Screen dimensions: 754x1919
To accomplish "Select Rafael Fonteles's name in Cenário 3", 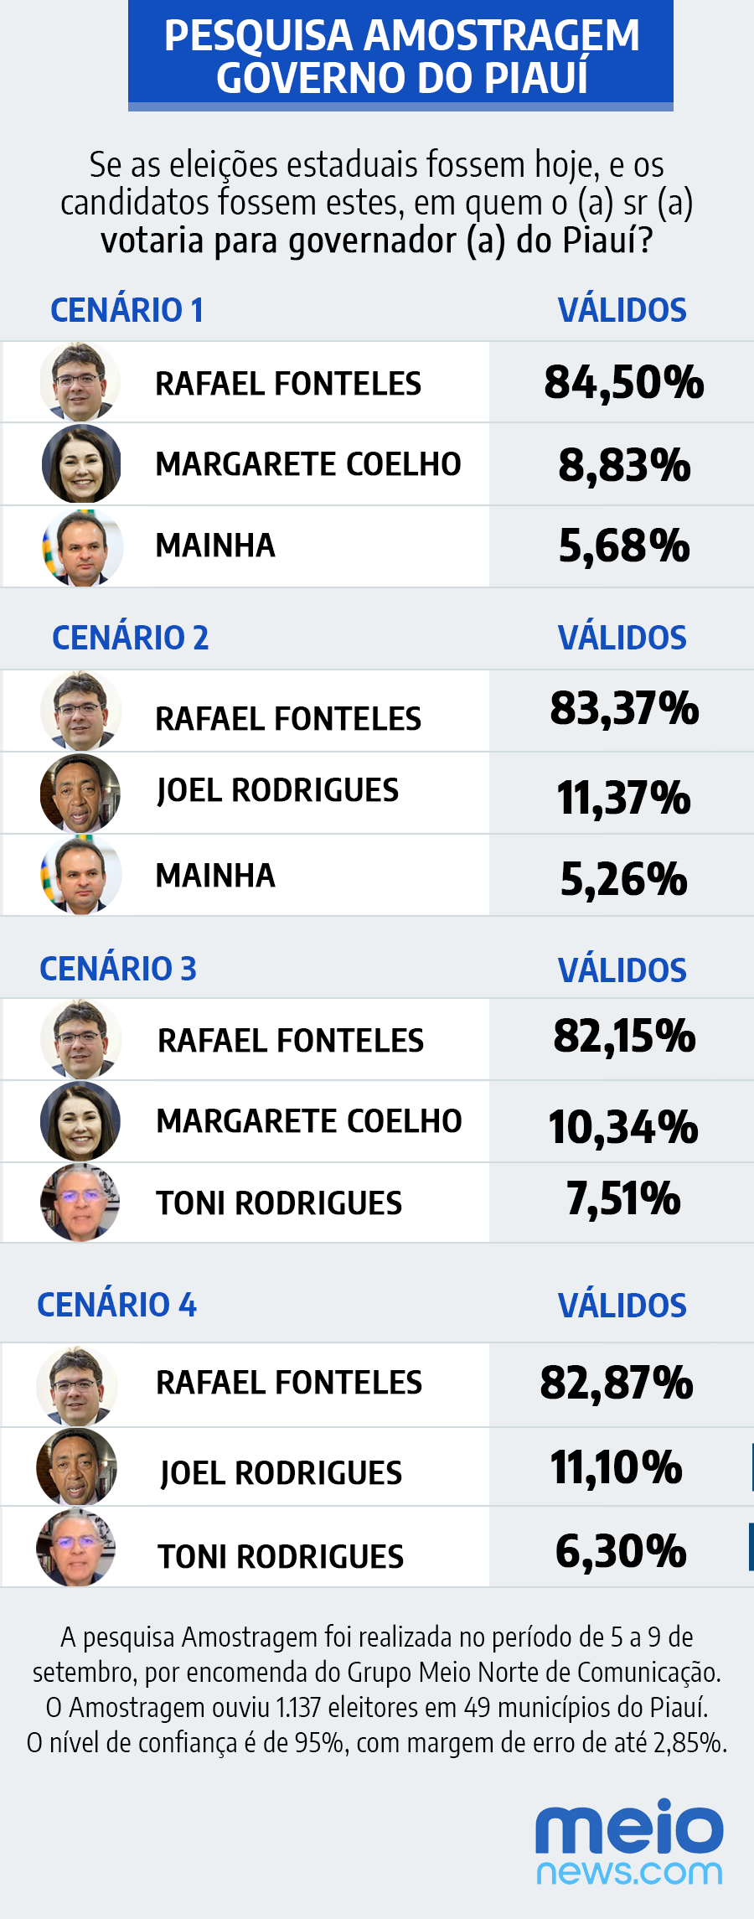I will pos(291,1041).
